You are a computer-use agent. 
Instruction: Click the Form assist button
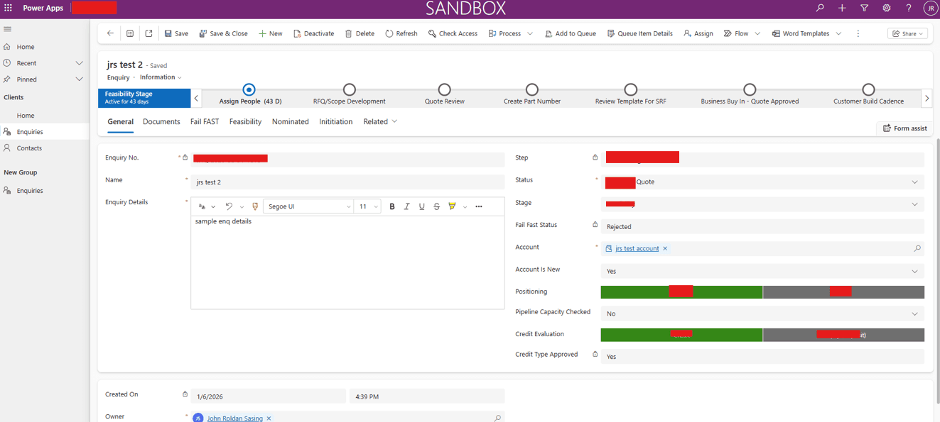coord(904,128)
